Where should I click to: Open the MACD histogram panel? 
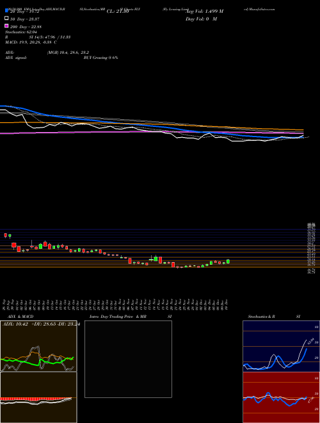point(38,397)
